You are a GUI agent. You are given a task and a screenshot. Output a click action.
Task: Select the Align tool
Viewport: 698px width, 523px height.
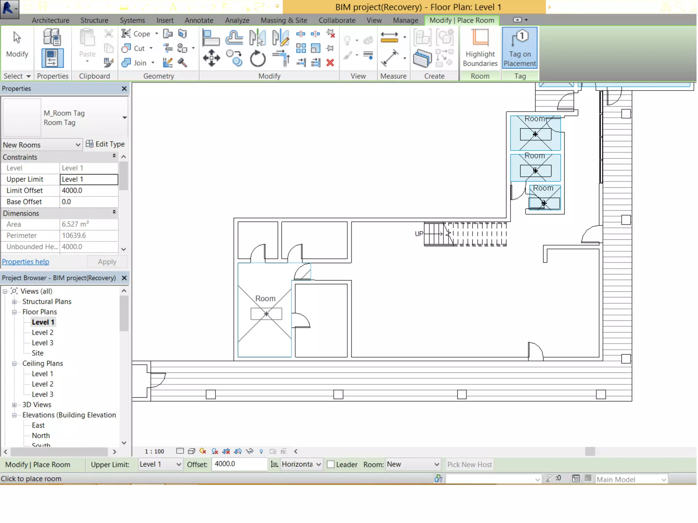(211, 38)
